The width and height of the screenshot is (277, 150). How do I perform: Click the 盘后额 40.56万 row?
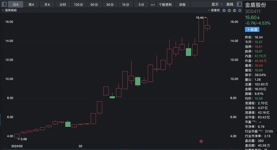pyautogui.click(x=257, y=146)
